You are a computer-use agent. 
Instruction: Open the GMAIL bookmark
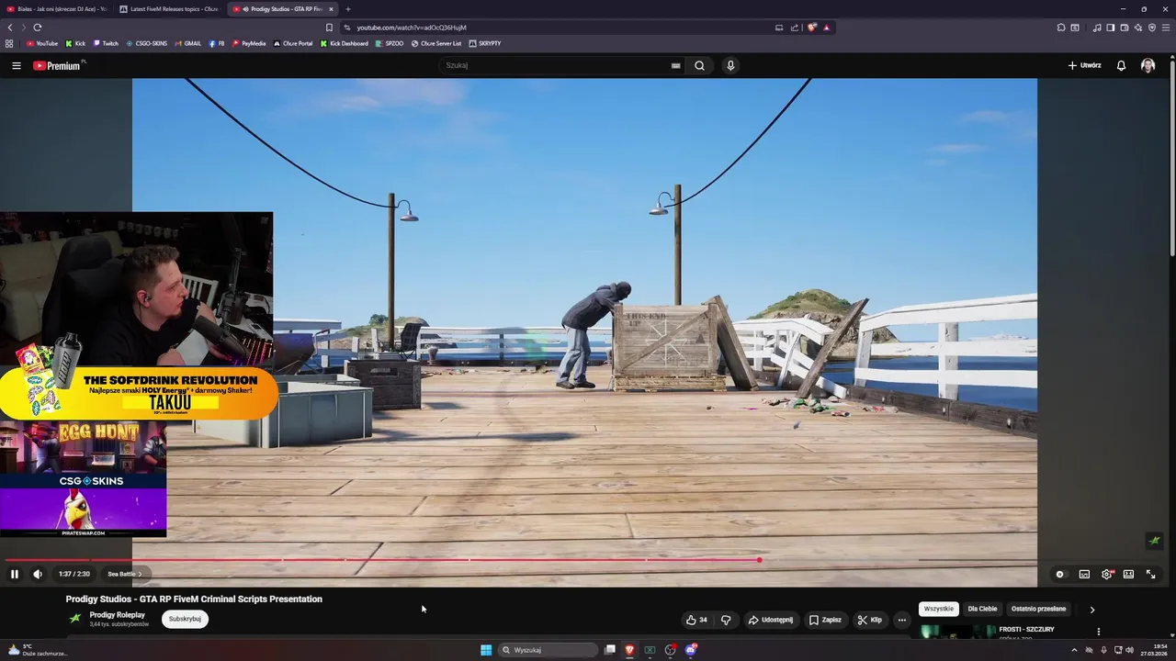pos(188,43)
